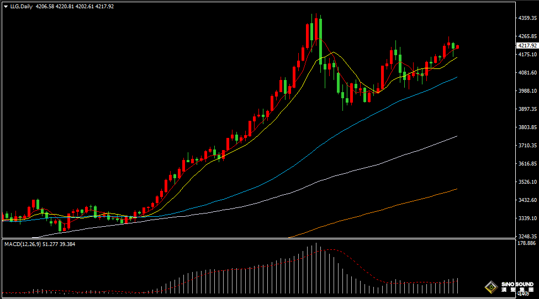This screenshot has height=299, width=539.
Task: Select the LLG,Daily symbol label
Action: (x=22, y=7)
